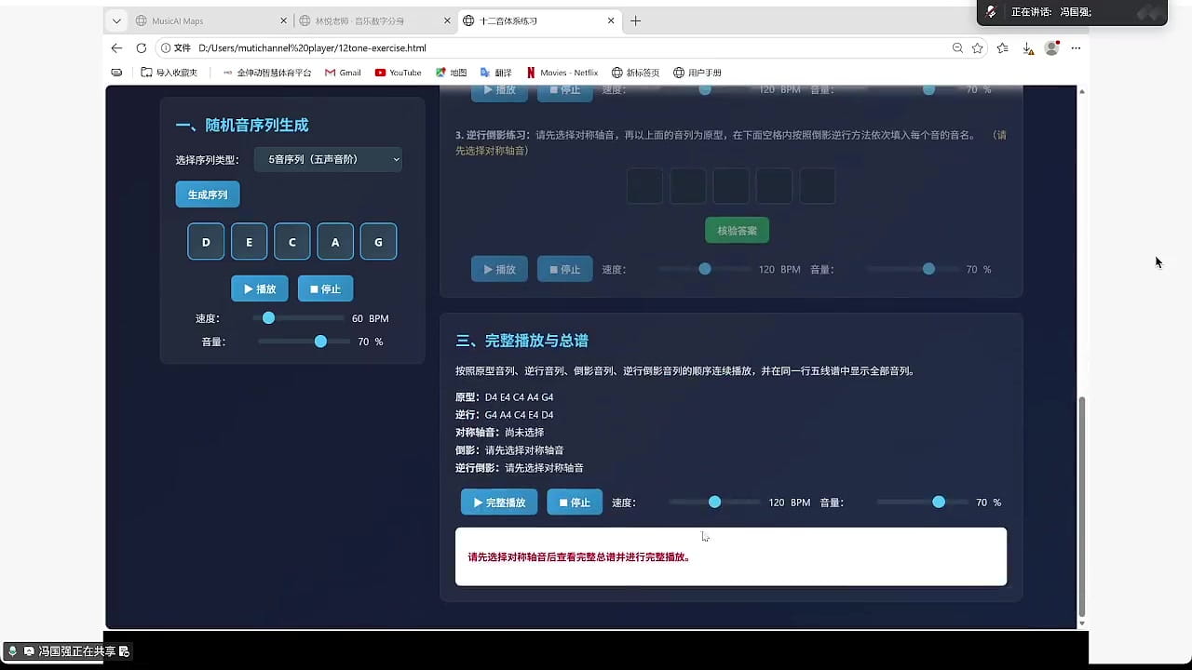This screenshot has height=670, width=1192.
Task: Click the page's vertical scrollbar thumb
Action: tap(1082, 506)
